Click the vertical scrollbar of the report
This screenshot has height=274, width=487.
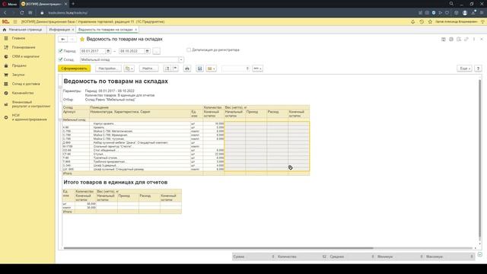coord(479,158)
